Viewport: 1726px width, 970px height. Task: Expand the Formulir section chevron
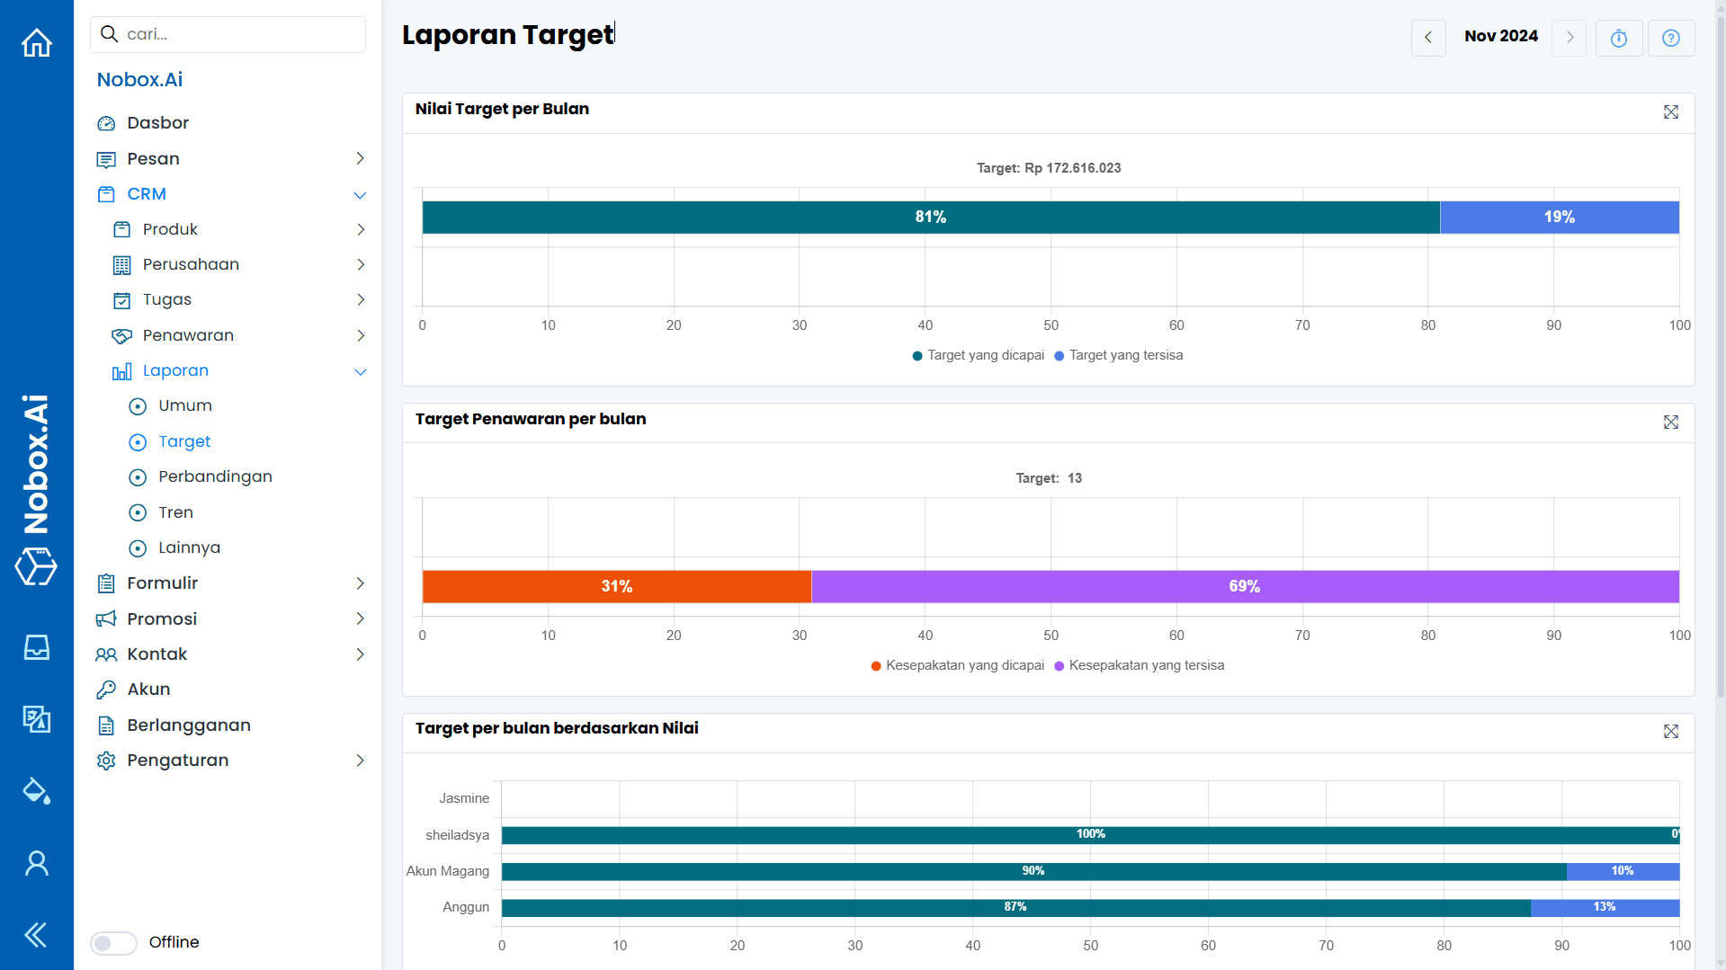click(x=360, y=583)
